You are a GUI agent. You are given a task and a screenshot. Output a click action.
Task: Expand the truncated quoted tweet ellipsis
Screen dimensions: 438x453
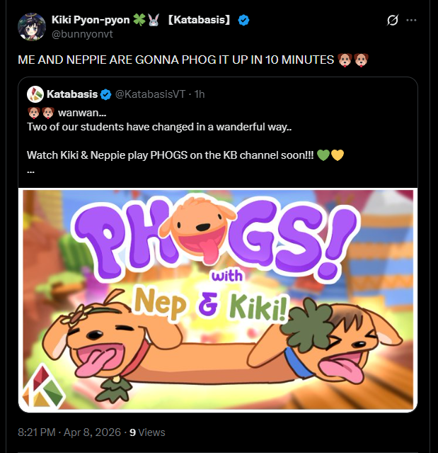(x=31, y=171)
